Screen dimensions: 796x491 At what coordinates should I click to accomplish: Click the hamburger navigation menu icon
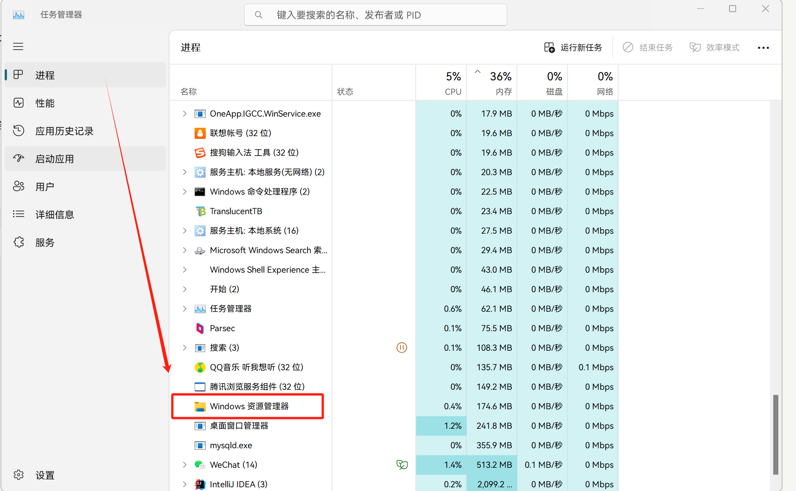click(x=18, y=46)
